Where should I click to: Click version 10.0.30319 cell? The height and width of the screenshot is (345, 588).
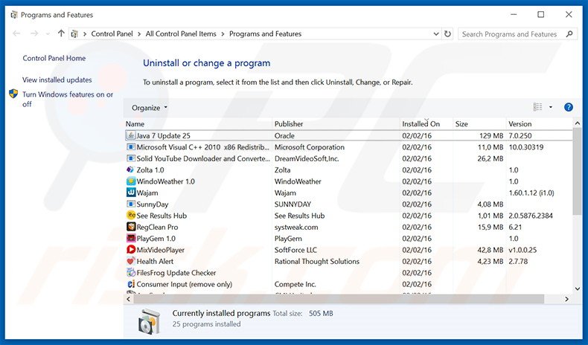click(x=525, y=147)
